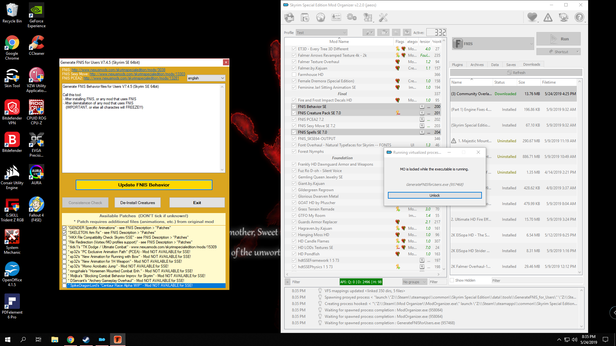Tick SpikeDragonLord's Centaur Race patch checkbox
This screenshot has width=616, height=346.
pos(64,286)
